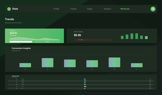Switch to the Trends navigation tab
Viewport: 162px width, 95px height.
point(73,9)
